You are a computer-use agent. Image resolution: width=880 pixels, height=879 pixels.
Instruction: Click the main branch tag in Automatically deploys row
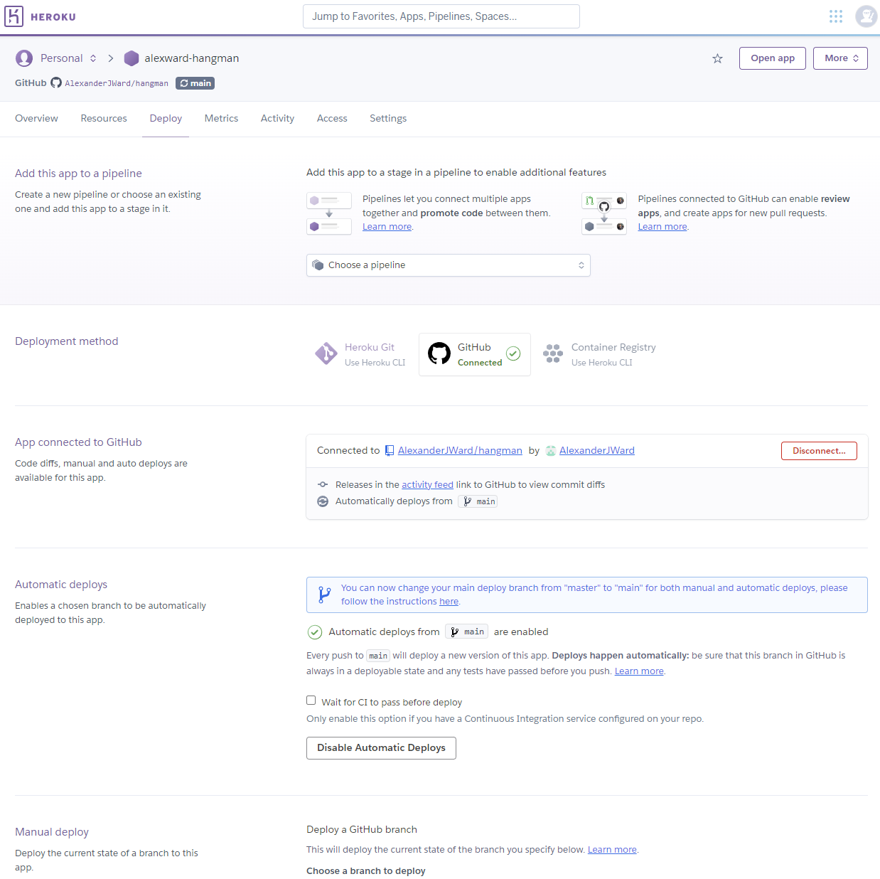478,501
